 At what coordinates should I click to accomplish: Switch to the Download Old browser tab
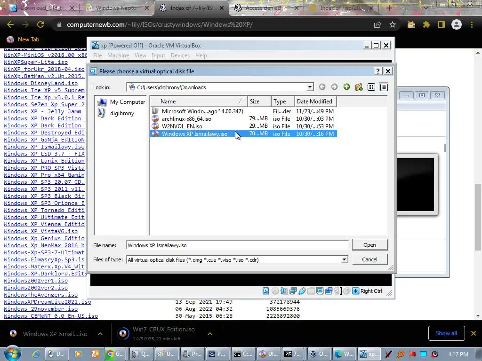click(42, 8)
